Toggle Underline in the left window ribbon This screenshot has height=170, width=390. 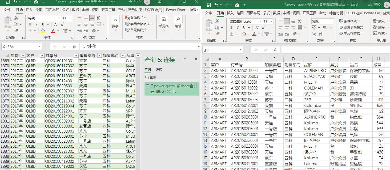43,24
